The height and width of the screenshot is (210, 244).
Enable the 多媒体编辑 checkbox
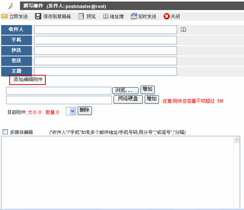(x=5, y=132)
